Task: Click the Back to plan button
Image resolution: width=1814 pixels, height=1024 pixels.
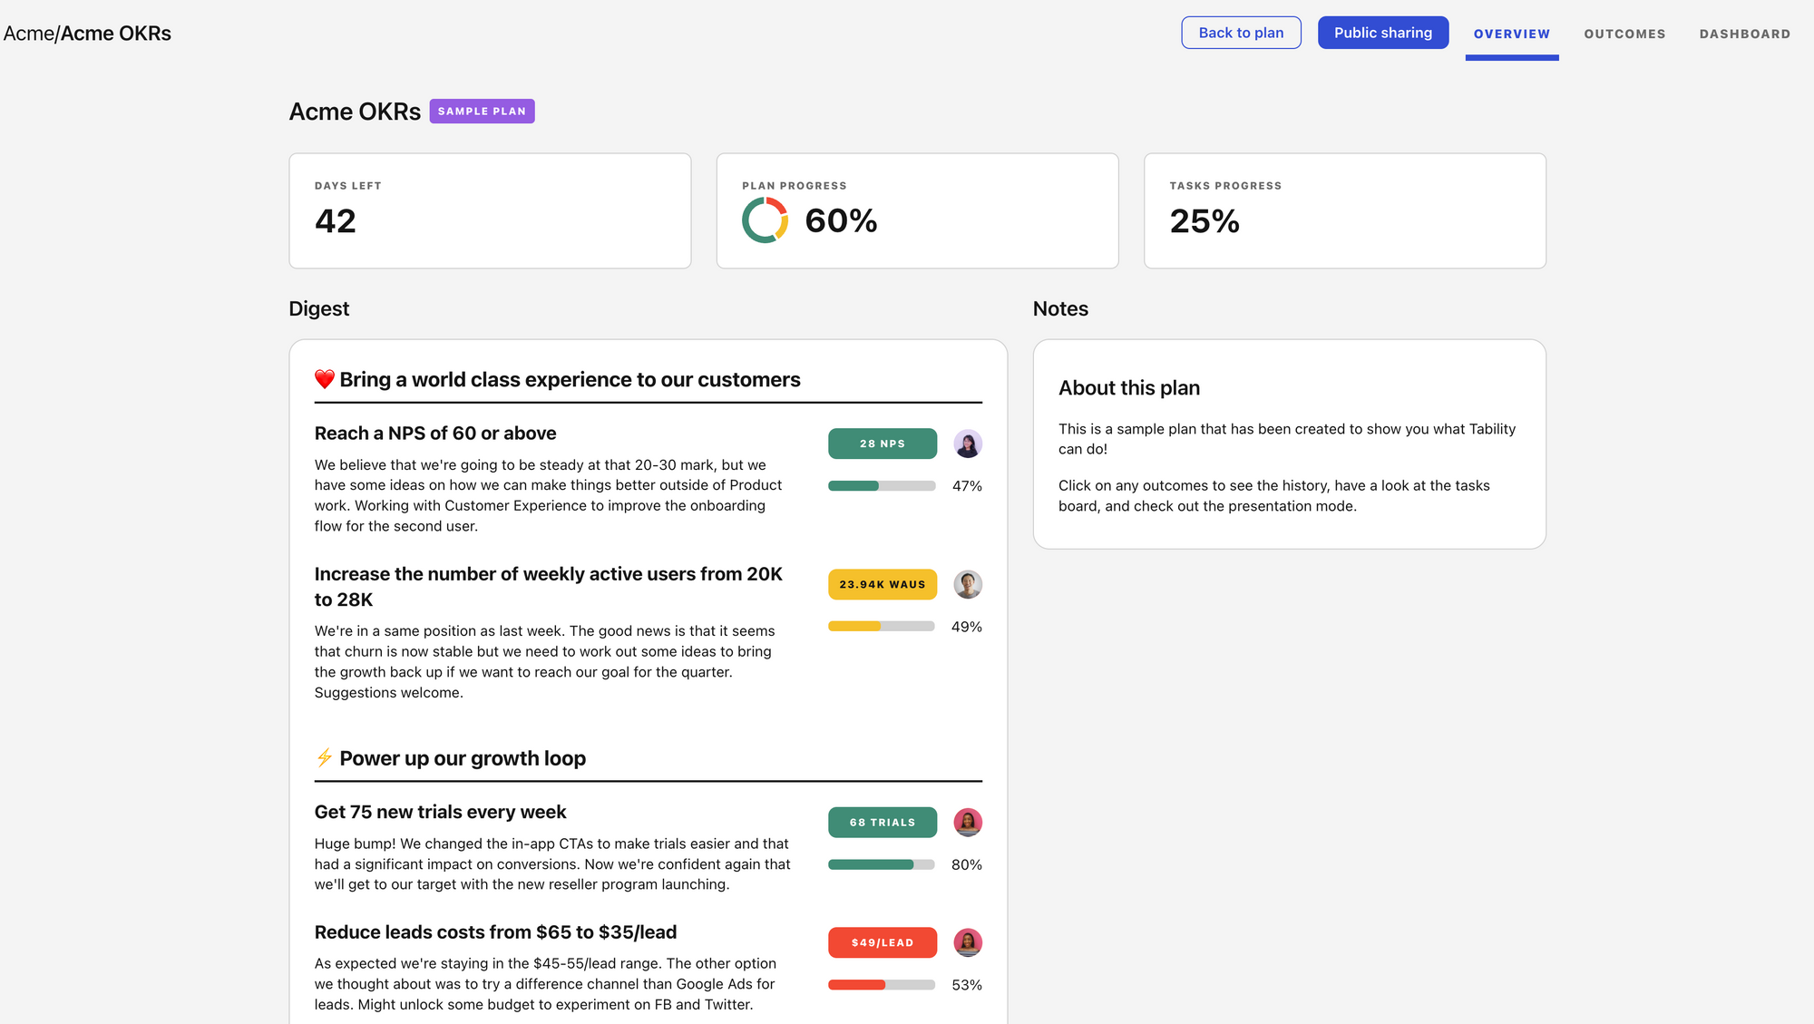Action: click(1241, 33)
